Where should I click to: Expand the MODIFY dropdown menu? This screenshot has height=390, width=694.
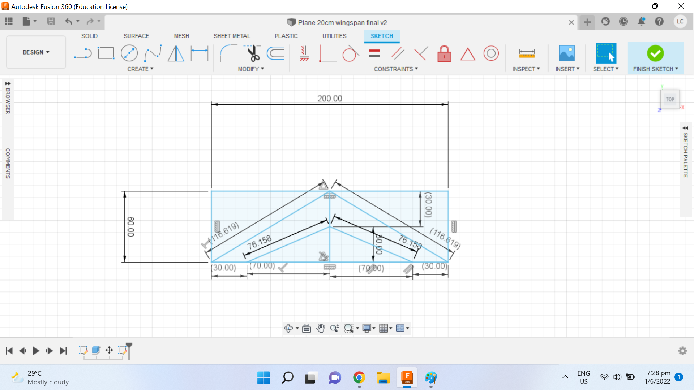coord(251,69)
